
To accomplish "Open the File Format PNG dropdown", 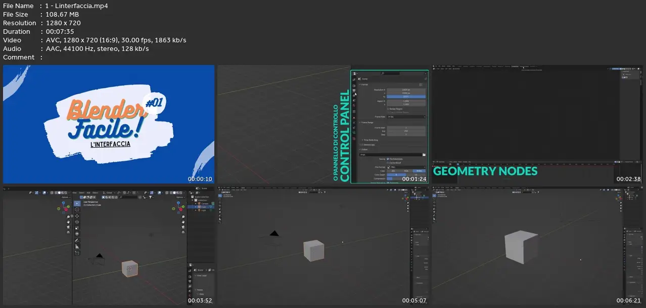I will (406, 167).
